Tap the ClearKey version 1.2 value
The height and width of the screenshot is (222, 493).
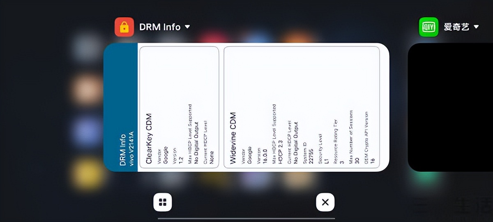[180, 161]
